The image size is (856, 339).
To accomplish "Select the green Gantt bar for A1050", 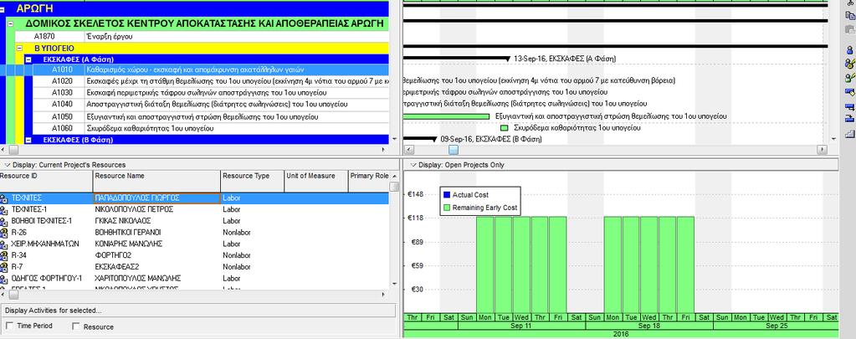I will [446, 116].
